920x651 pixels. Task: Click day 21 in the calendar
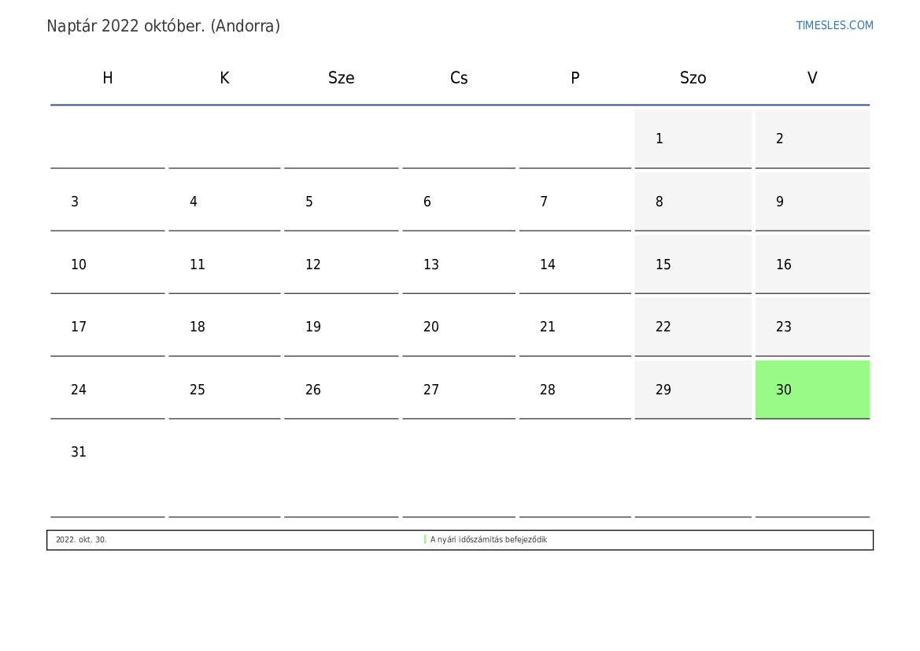point(575,327)
